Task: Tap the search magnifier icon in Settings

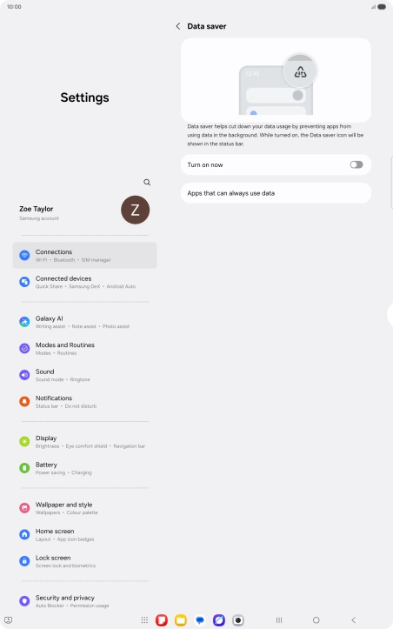Action: click(147, 183)
